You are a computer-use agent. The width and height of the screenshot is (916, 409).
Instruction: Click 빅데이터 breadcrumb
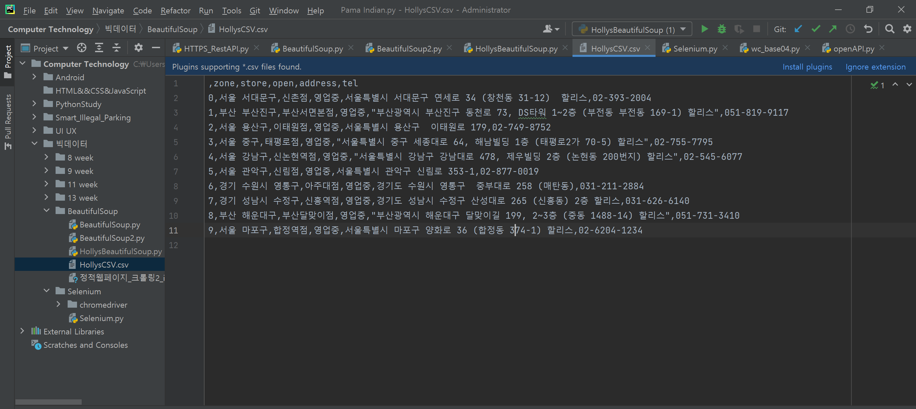pyautogui.click(x=121, y=29)
